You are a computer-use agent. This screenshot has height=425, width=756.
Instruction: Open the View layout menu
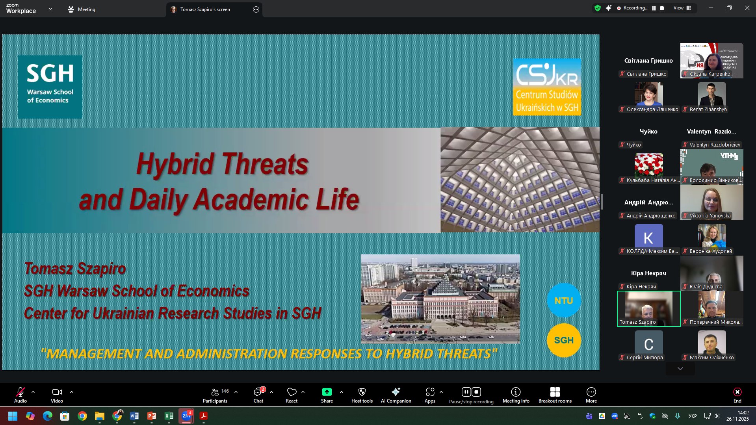point(682,8)
